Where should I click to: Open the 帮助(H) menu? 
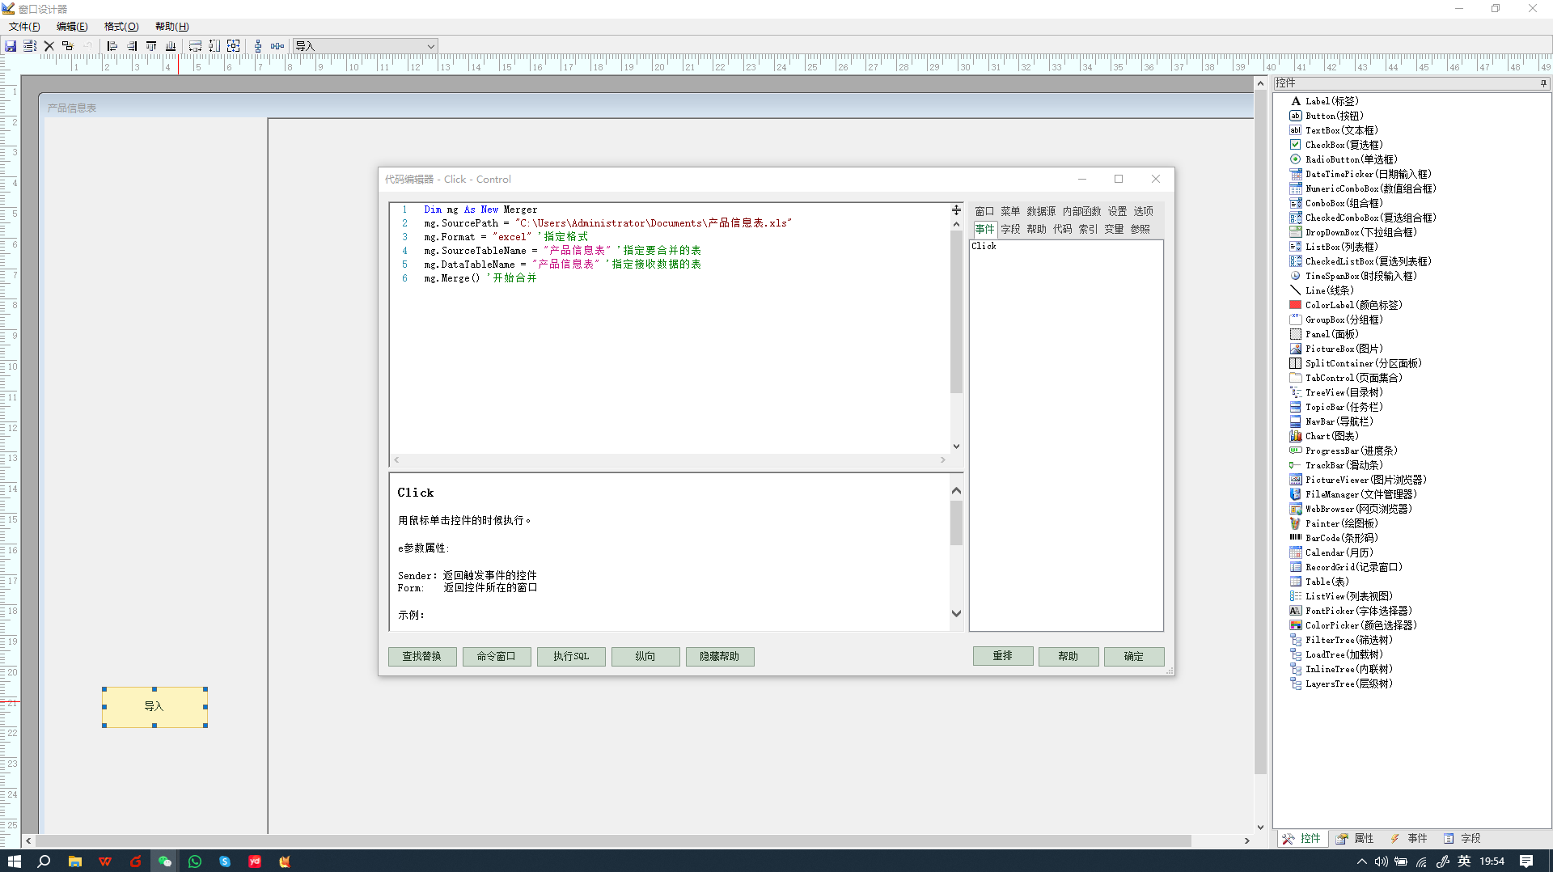[x=171, y=27]
